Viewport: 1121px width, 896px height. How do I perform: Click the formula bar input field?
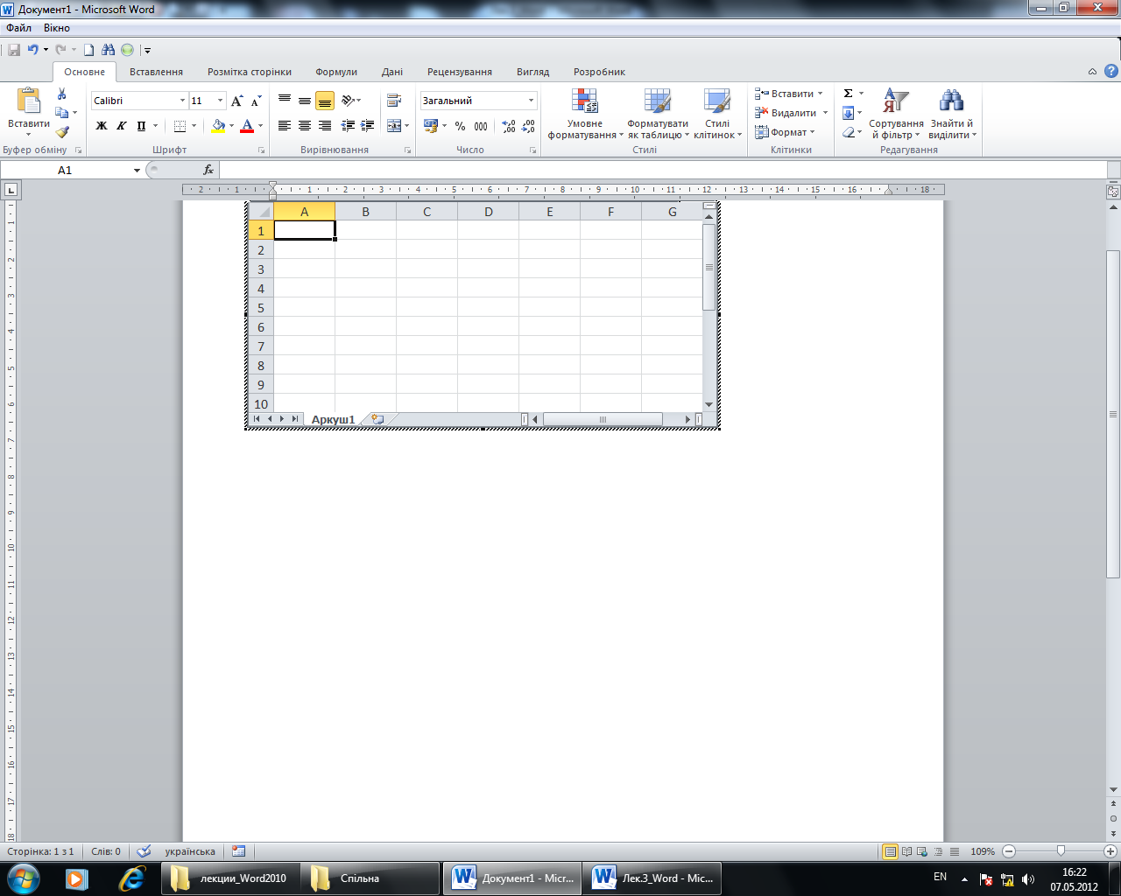663,170
